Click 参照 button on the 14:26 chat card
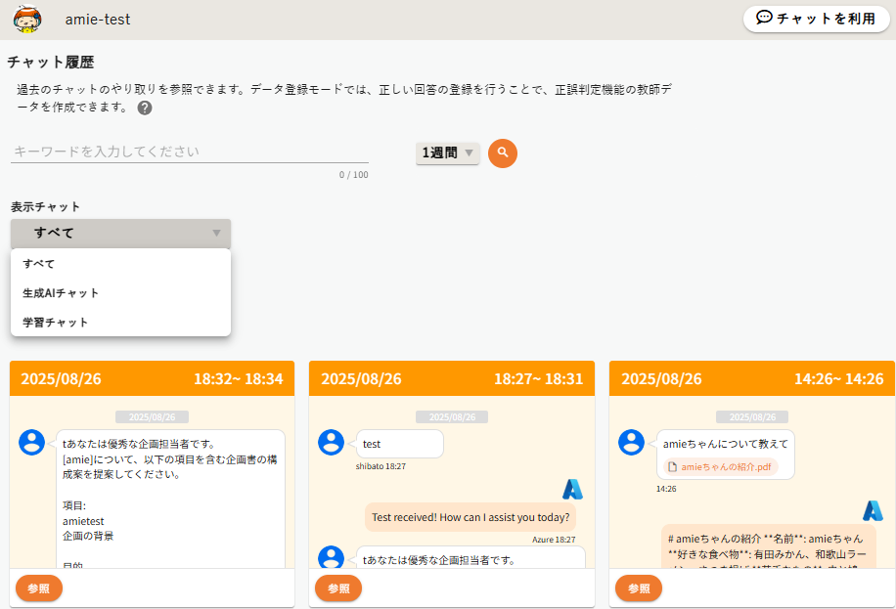 639,588
